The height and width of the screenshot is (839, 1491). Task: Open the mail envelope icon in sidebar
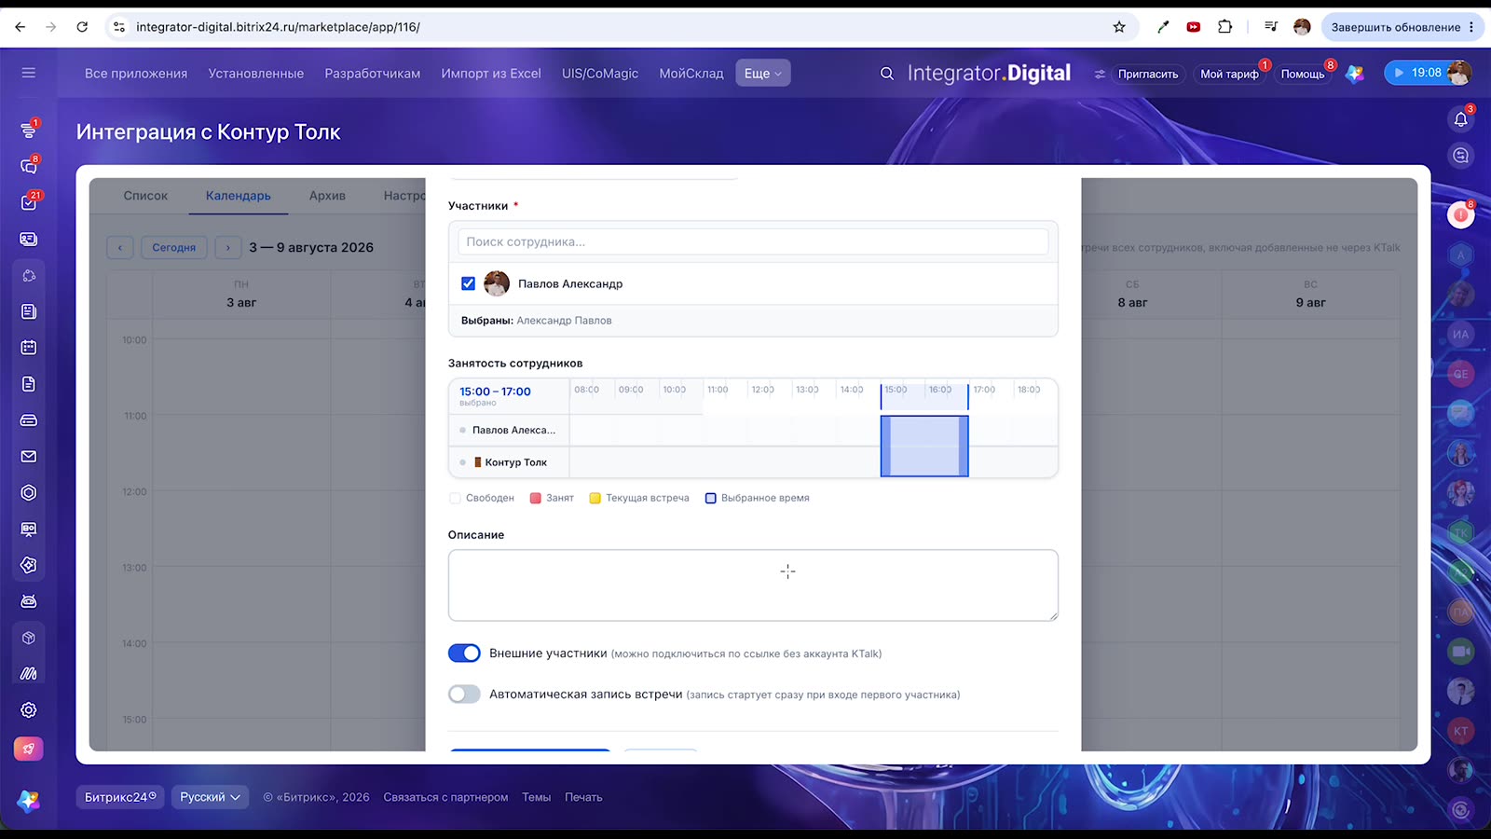[x=29, y=457]
